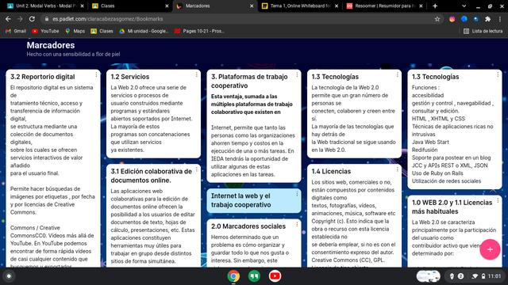Select the 1.4 Licencias card heading

coord(331,171)
